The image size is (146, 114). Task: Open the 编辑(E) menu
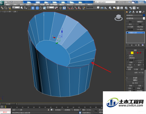[8, 5]
